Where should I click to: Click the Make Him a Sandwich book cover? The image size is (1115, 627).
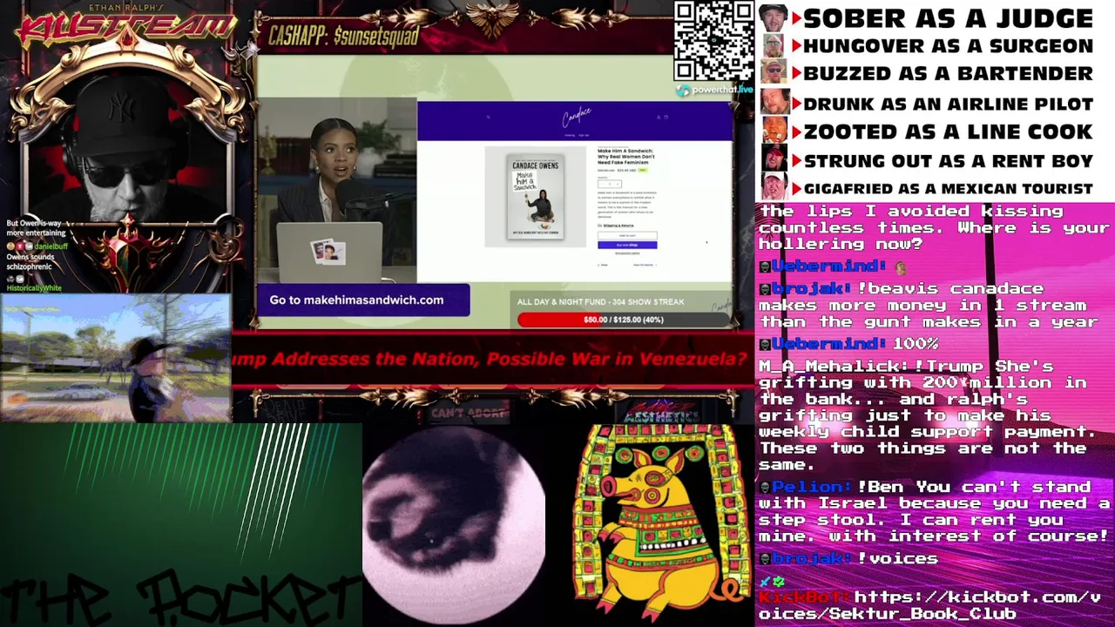pos(536,197)
